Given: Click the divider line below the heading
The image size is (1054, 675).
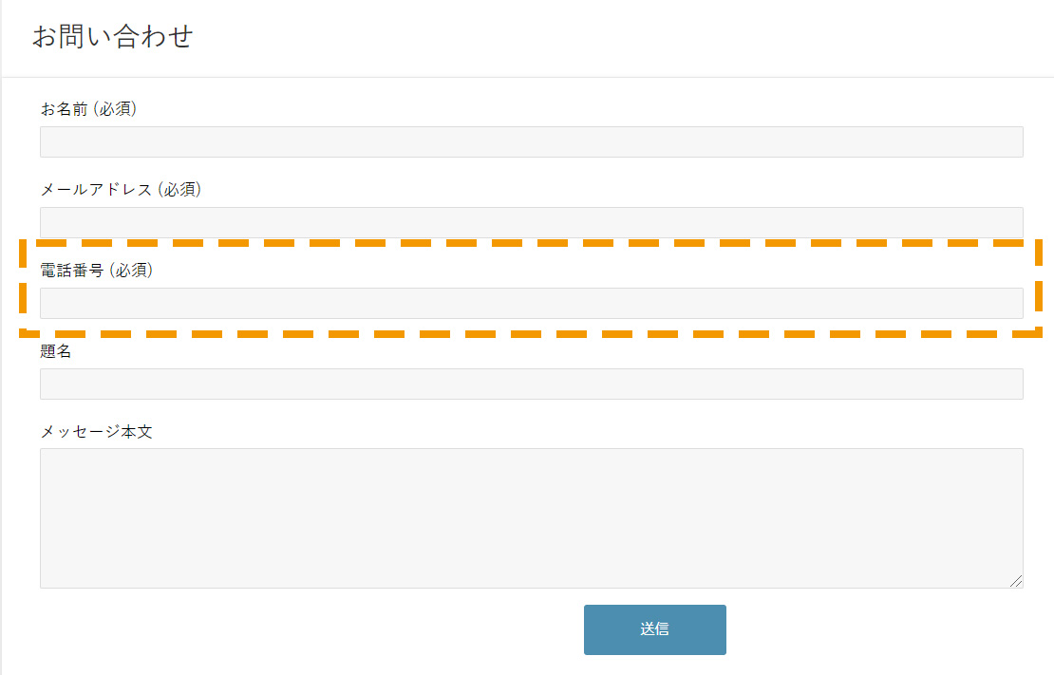Looking at the screenshot, I should [x=527, y=77].
